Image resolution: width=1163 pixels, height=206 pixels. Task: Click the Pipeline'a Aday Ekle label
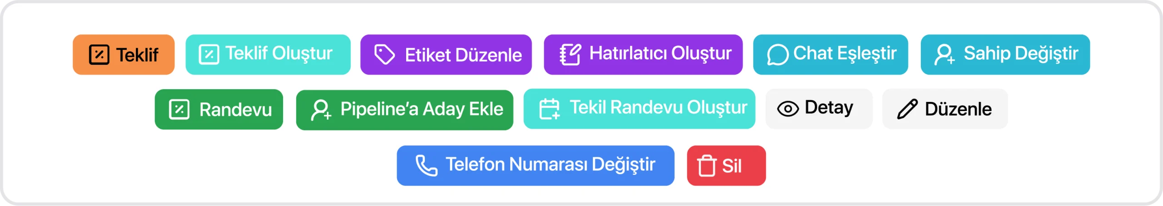click(x=422, y=109)
